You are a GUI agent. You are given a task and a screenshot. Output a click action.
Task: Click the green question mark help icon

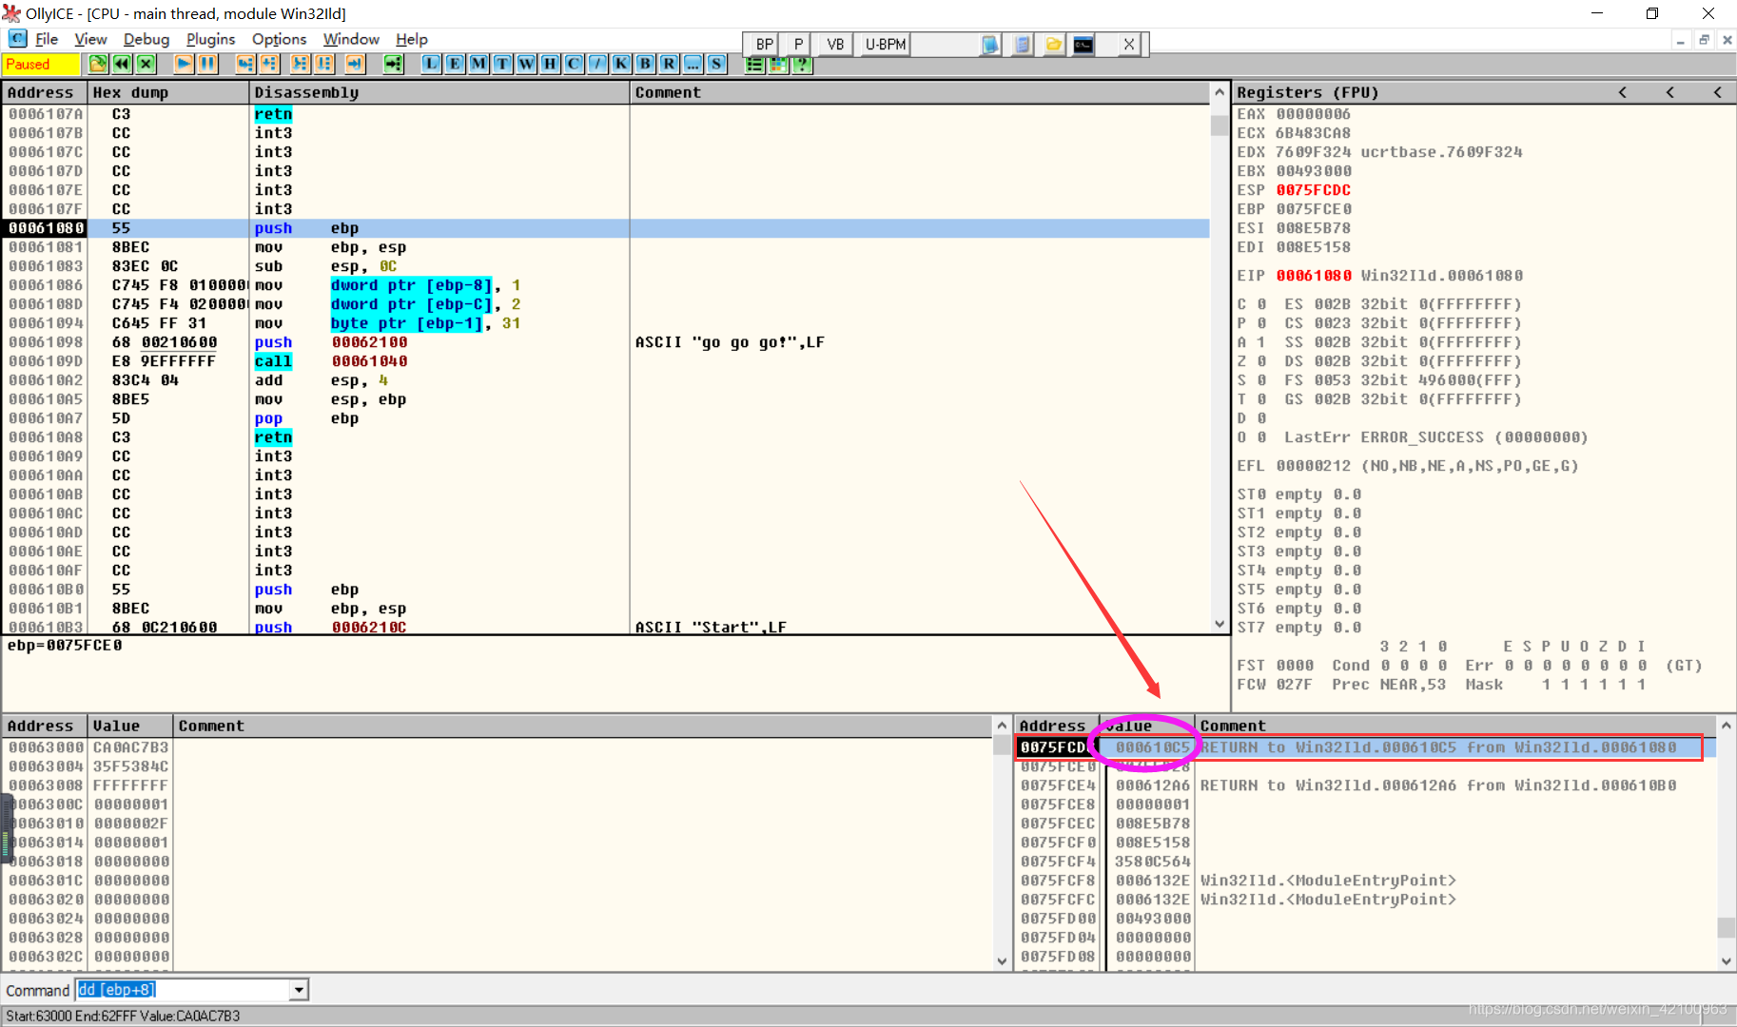(x=802, y=64)
